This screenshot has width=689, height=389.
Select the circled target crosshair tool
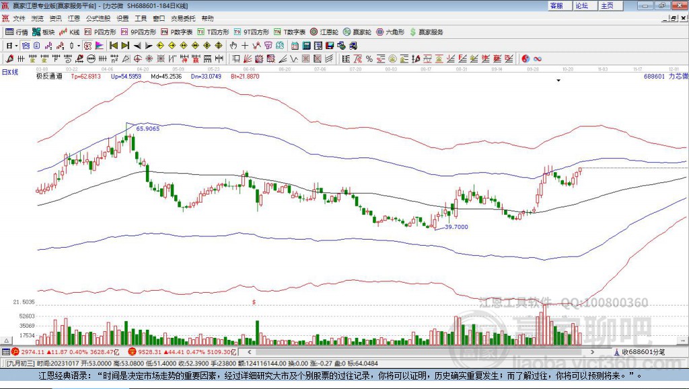coord(137,59)
